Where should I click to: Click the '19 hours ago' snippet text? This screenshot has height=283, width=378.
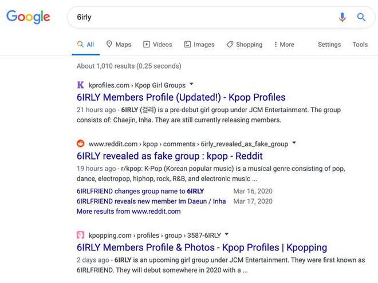[x=96, y=169]
